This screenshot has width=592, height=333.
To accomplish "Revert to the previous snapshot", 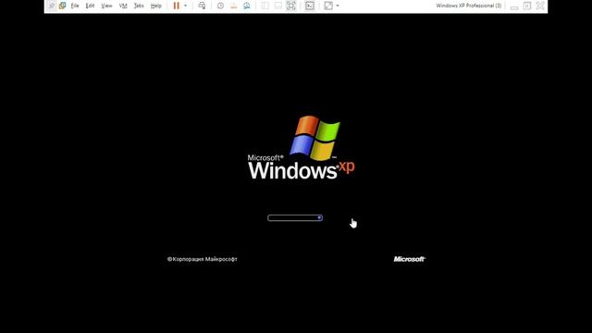I will point(234,6).
